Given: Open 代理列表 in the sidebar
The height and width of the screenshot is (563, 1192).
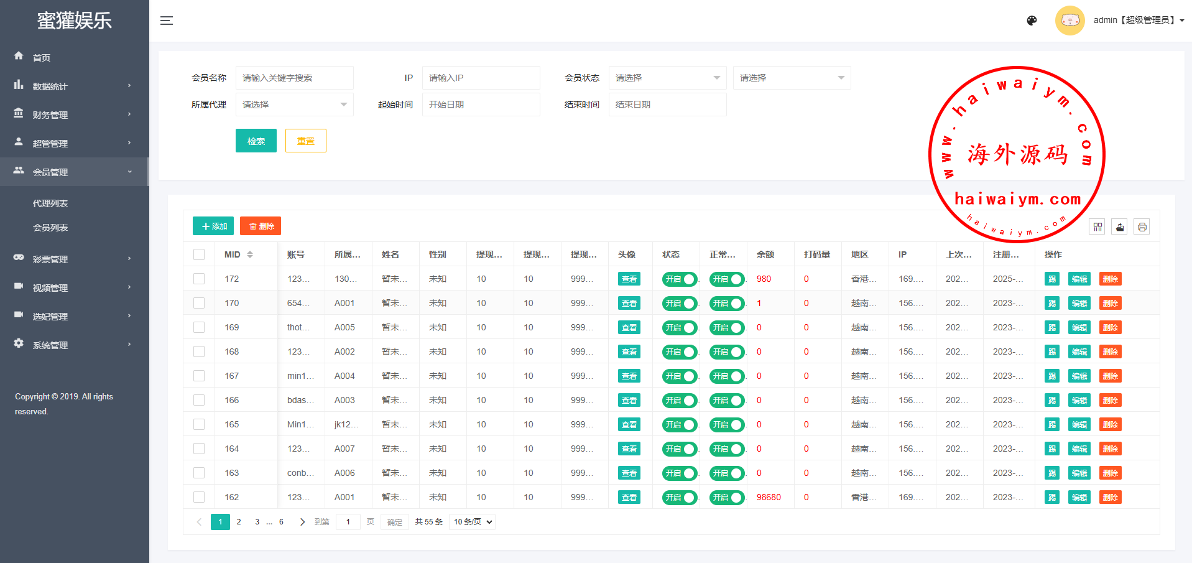Looking at the screenshot, I should (50, 203).
